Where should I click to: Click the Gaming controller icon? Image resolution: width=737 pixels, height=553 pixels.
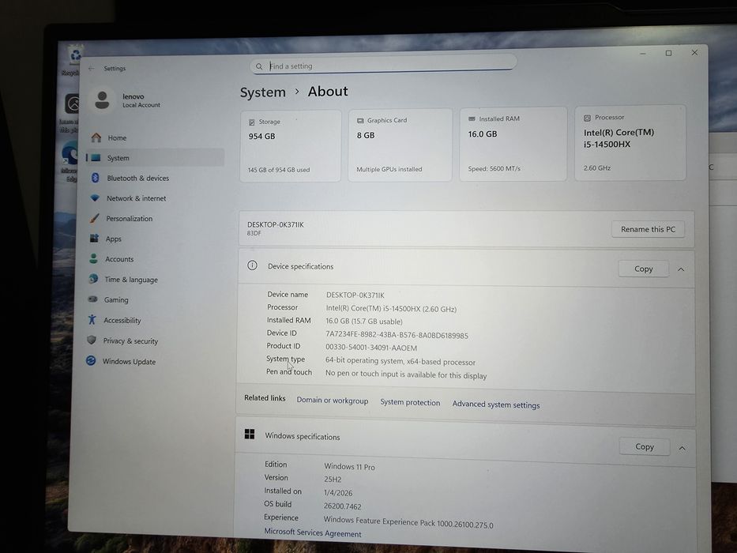[93, 299]
